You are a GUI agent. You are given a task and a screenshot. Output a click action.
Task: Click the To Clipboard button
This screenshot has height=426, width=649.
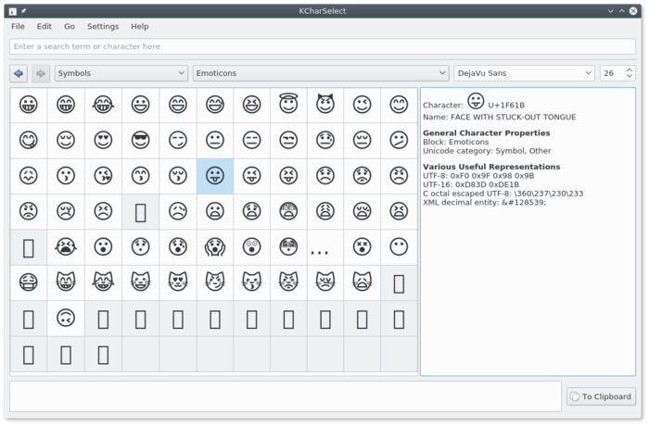pyautogui.click(x=601, y=396)
